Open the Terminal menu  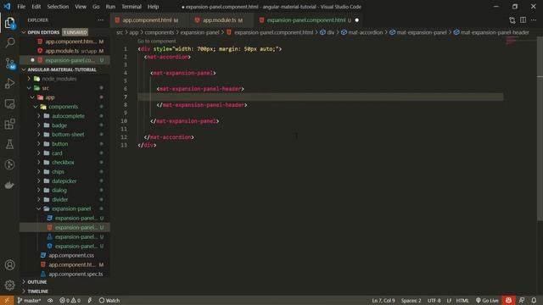pyautogui.click(x=132, y=7)
